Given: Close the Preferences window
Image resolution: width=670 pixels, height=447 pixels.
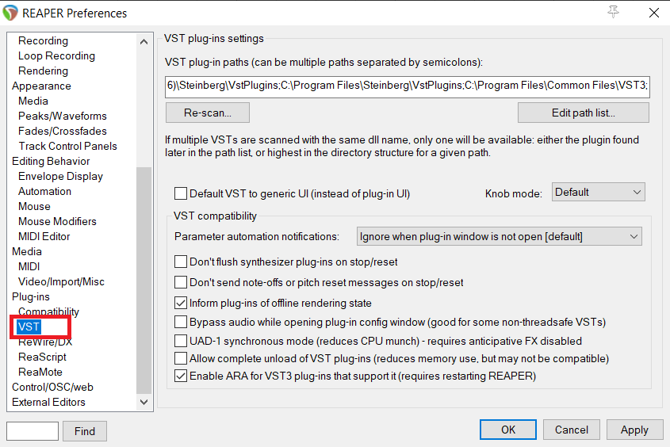Looking at the screenshot, I should coord(654,13).
